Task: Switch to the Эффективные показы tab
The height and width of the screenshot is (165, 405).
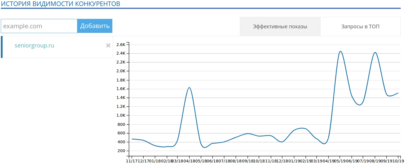Action: click(x=280, y=27)
